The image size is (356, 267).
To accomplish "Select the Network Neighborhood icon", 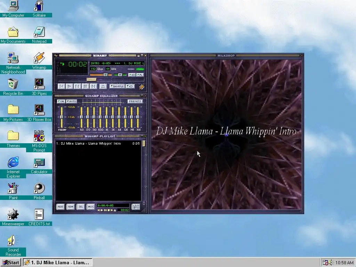I will pyautogui.click(x=13, y=63).
